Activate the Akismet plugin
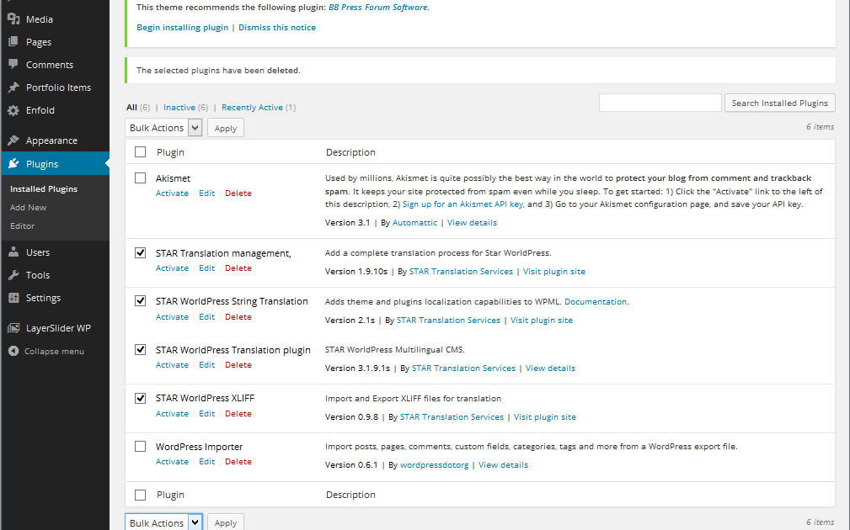 point(172,193)
